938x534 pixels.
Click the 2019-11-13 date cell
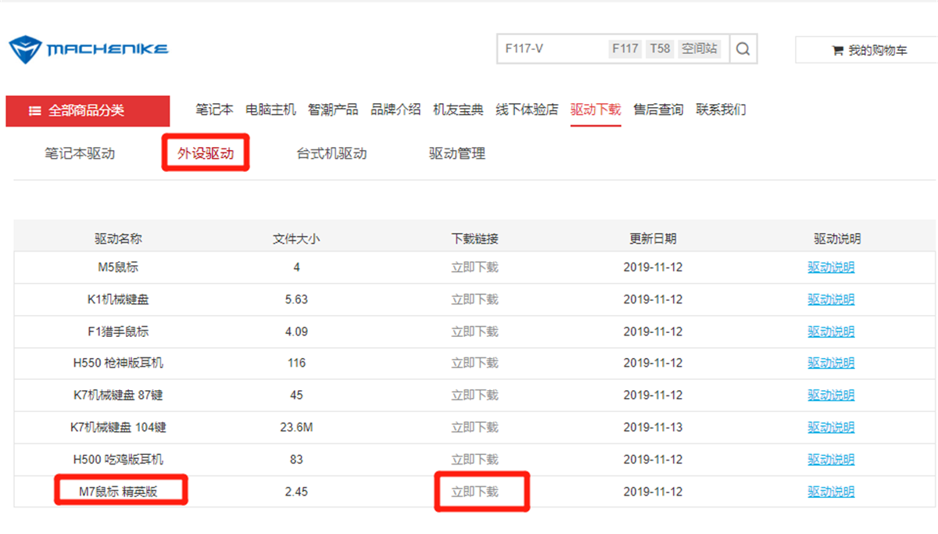click(653, 428)
